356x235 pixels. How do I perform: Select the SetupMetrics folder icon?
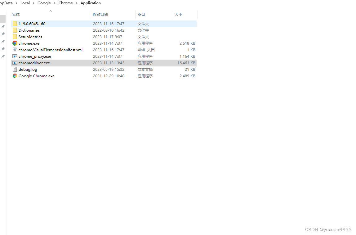tap(15, 37)
